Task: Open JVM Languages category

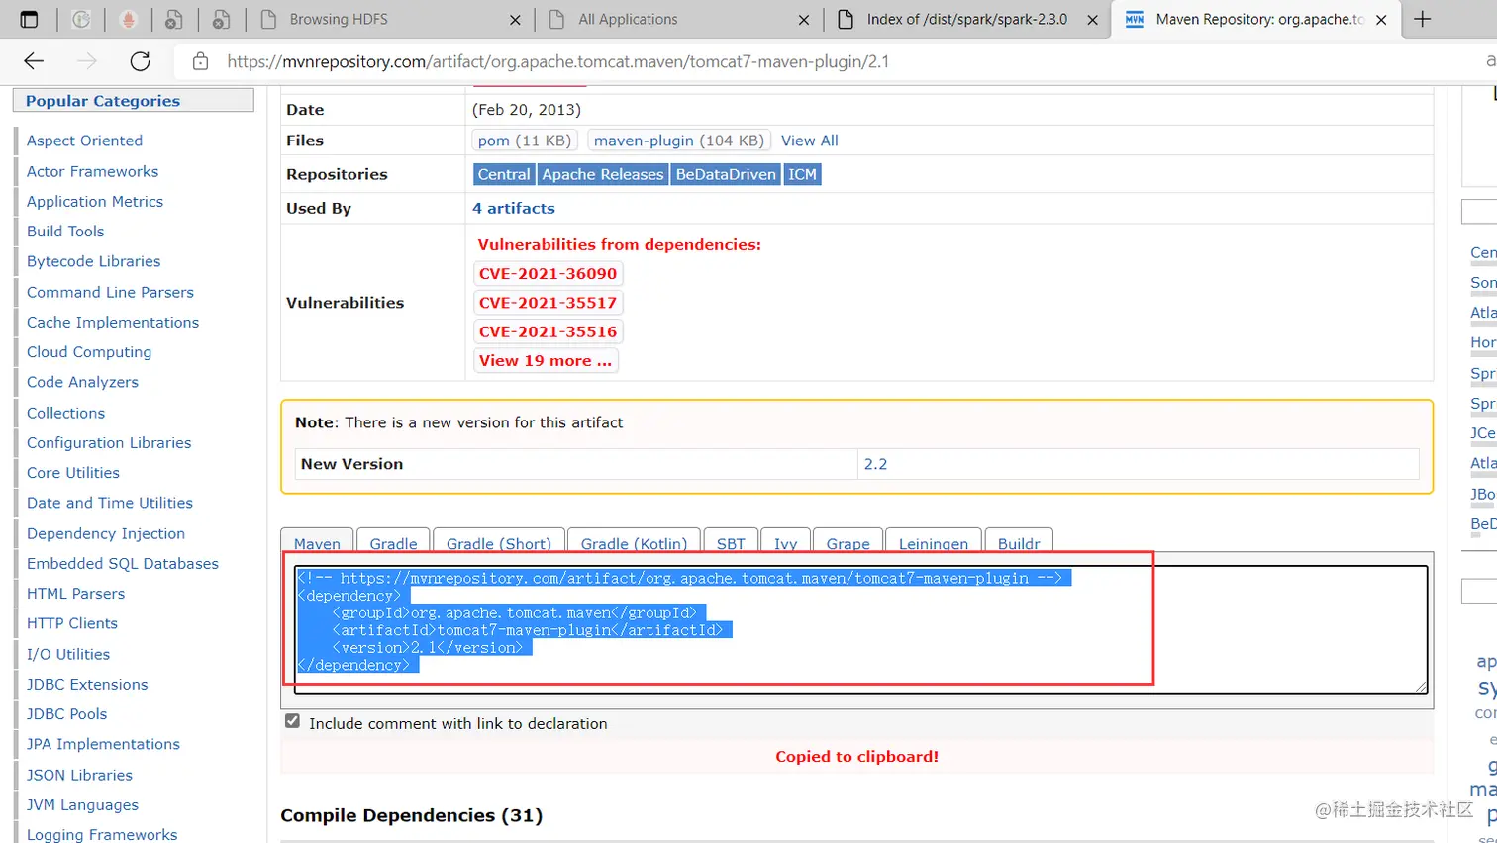Action: point(82,804)
